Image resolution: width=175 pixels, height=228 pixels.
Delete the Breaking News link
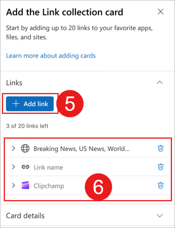(161, 148)
